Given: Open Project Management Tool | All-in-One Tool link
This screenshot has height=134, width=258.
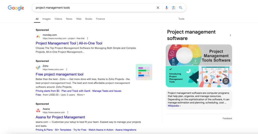Looking at the screenshot, I should pos(69,43).
